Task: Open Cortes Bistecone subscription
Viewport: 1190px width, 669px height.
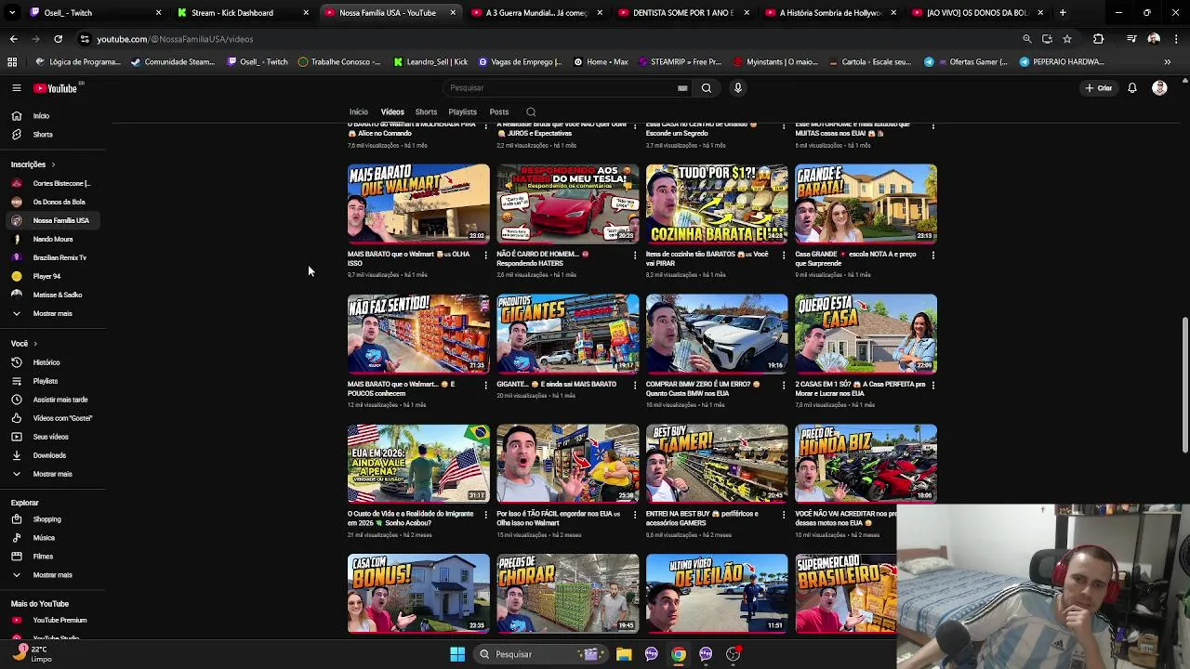Action: tap(53, 183)
